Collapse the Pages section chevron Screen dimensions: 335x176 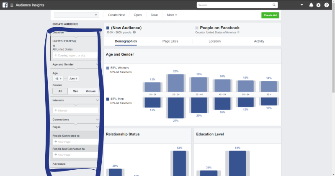tap(98, 127)
